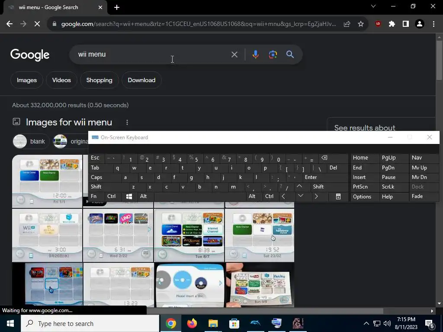Click the Options key on On-Screen Keyboard

pos(364,197)
